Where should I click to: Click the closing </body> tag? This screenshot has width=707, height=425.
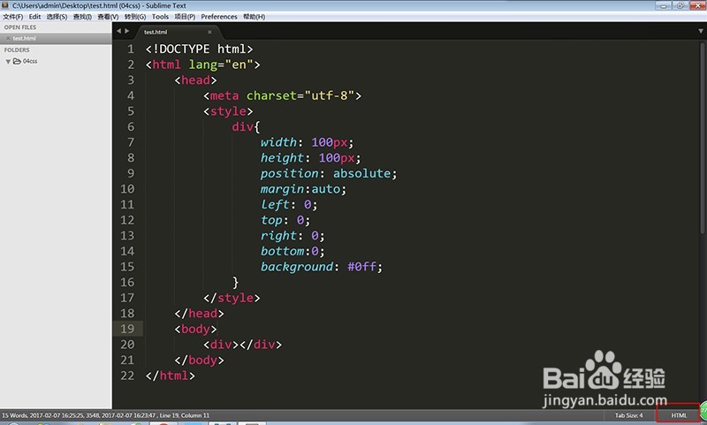(200, 360)
